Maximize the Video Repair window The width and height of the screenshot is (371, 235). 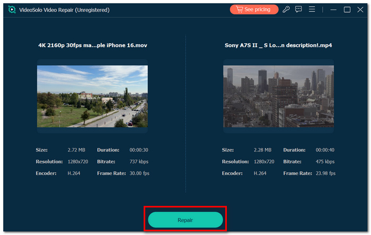(347, 10)
